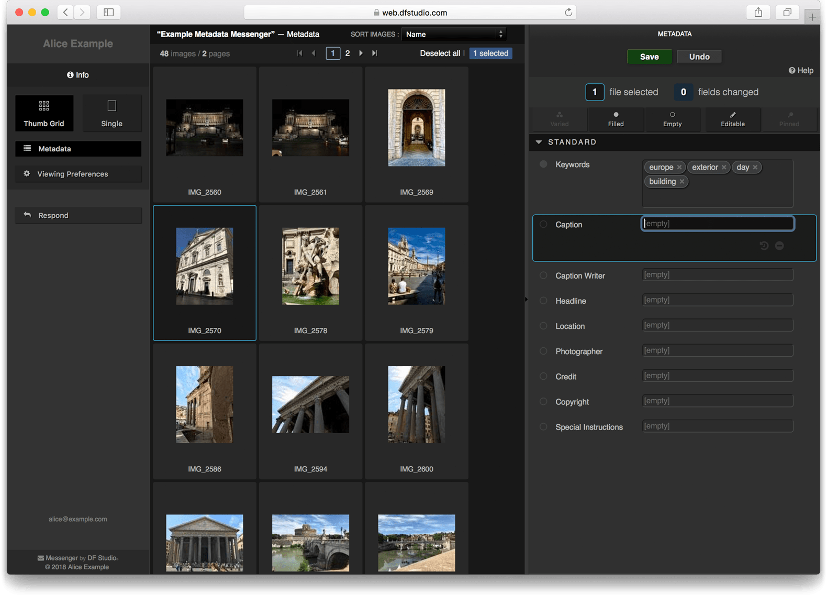Click the 1 selected badge

coord(491,53)
